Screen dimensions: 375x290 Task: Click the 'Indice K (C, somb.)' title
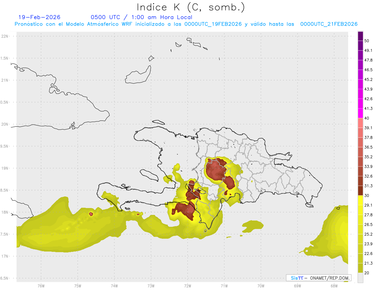pyautogui.click(x=191, y=7)
